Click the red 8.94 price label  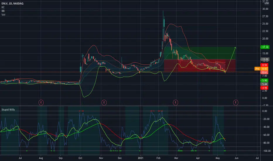coord(265,65)
